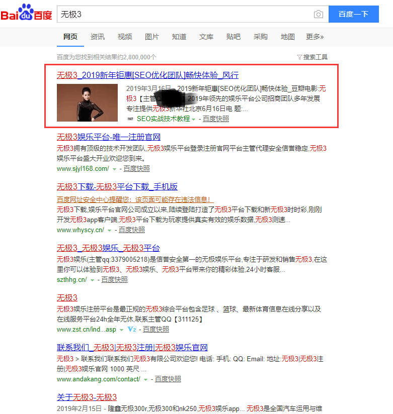Open the 知道 tab
This screenshot has width=393, height=414.
[x=179, y=37]
